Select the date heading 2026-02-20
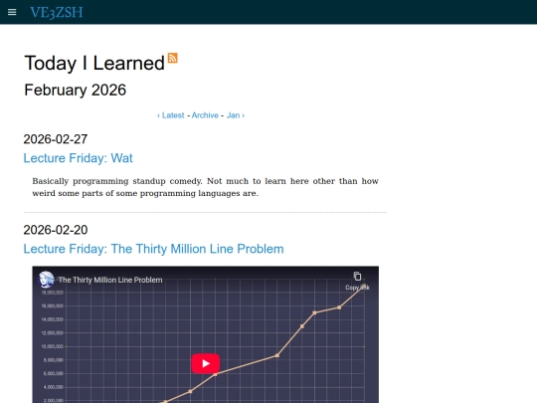 (x=56, y=230)
